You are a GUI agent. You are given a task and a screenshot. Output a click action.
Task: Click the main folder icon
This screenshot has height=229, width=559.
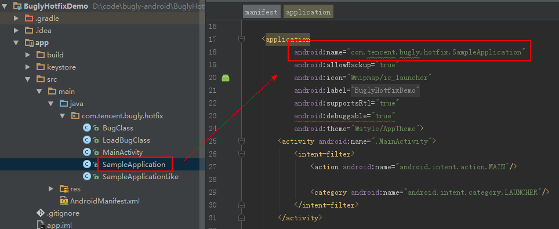pos(52,92)
